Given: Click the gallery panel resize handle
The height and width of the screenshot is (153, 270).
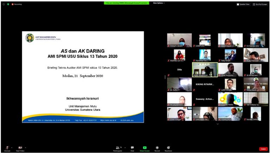Looking at the screenshot, I should coord(165,77).
